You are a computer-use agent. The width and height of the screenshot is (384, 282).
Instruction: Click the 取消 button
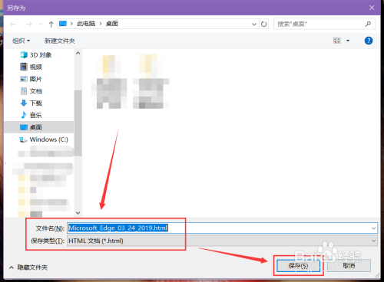pos(349,266)
